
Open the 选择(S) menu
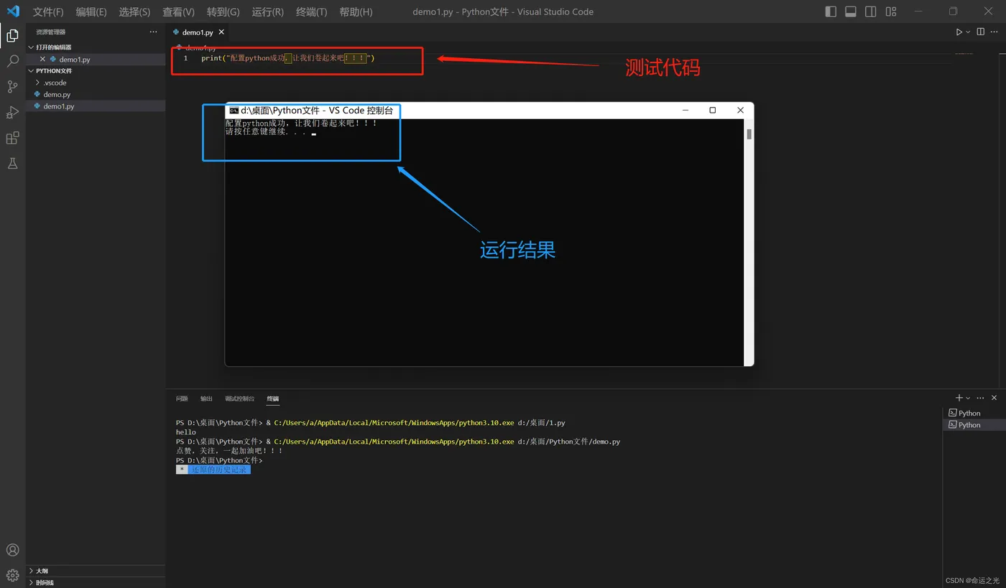[x=134, y=11]
